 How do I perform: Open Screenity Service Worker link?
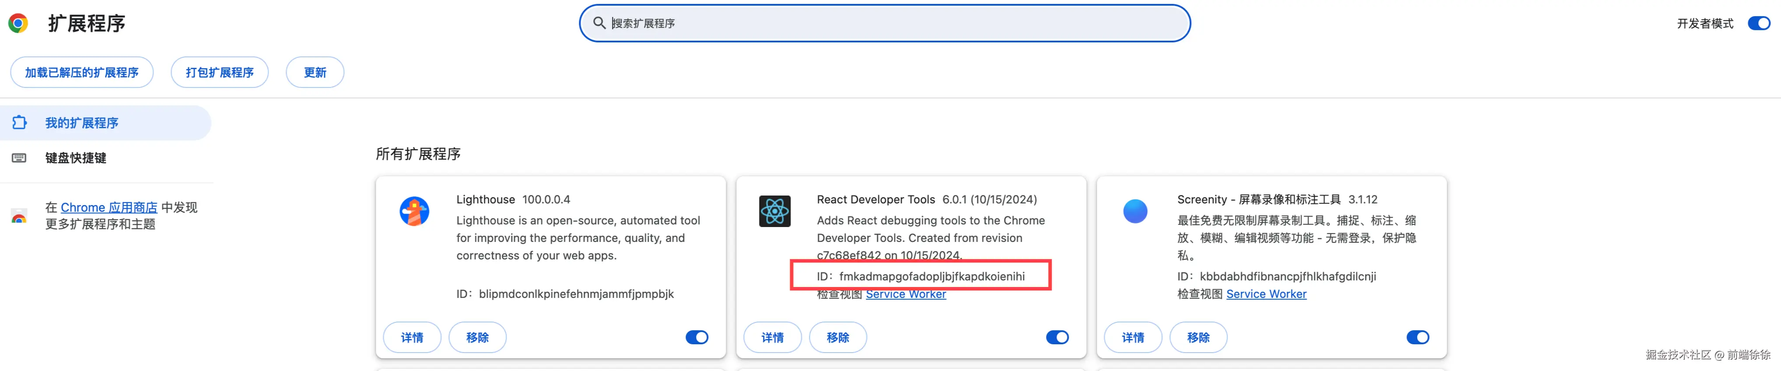[x=1266, y=294]
